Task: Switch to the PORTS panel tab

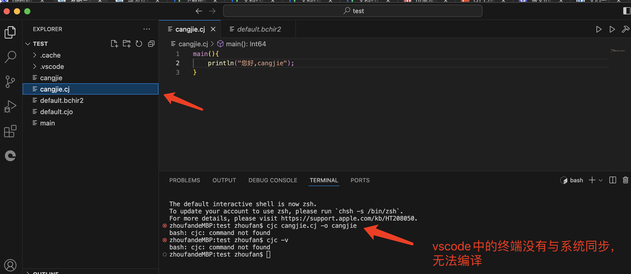Action: pos(360,180)
